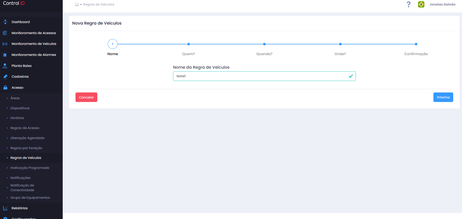The width and height of the screenshot is (462, 219).
Task: Open Regras de Acesso submenu item
Action: [x=25, y=128]
